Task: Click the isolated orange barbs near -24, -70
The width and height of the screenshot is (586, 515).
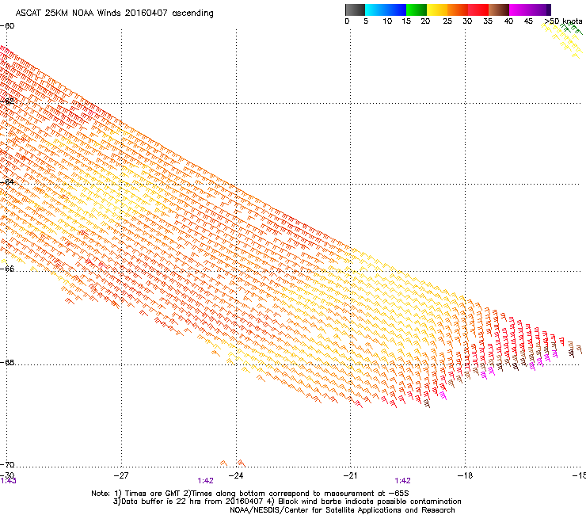Action: tap(233, 463)
